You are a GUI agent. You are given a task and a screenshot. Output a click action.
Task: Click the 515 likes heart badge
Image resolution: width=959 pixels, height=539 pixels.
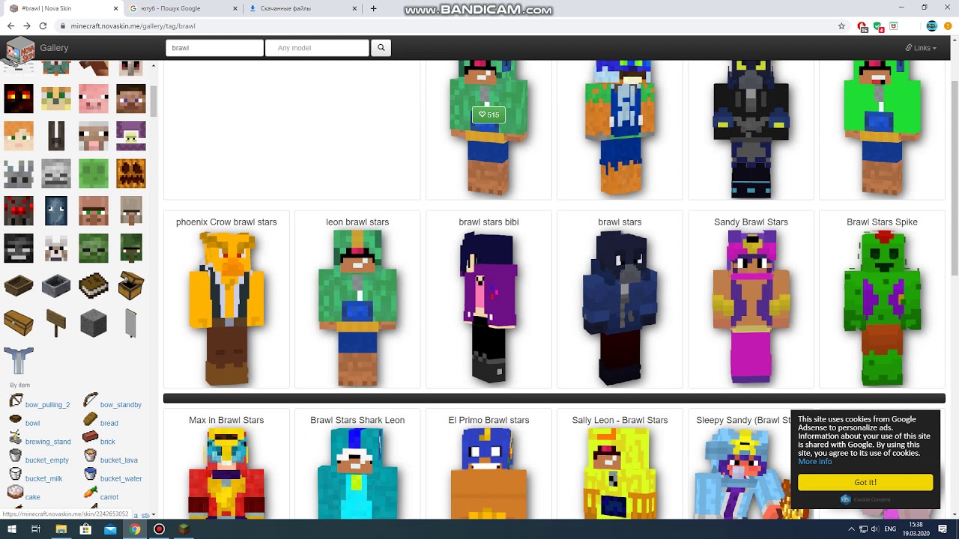coord(488,115)
